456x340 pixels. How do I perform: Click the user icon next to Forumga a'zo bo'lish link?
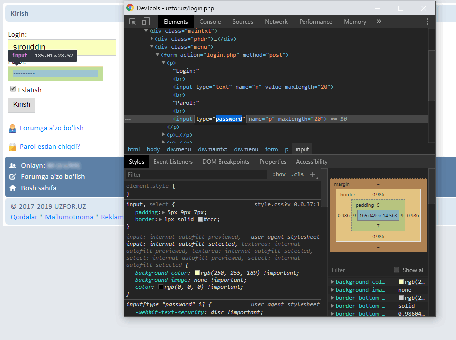click(12, 128)
